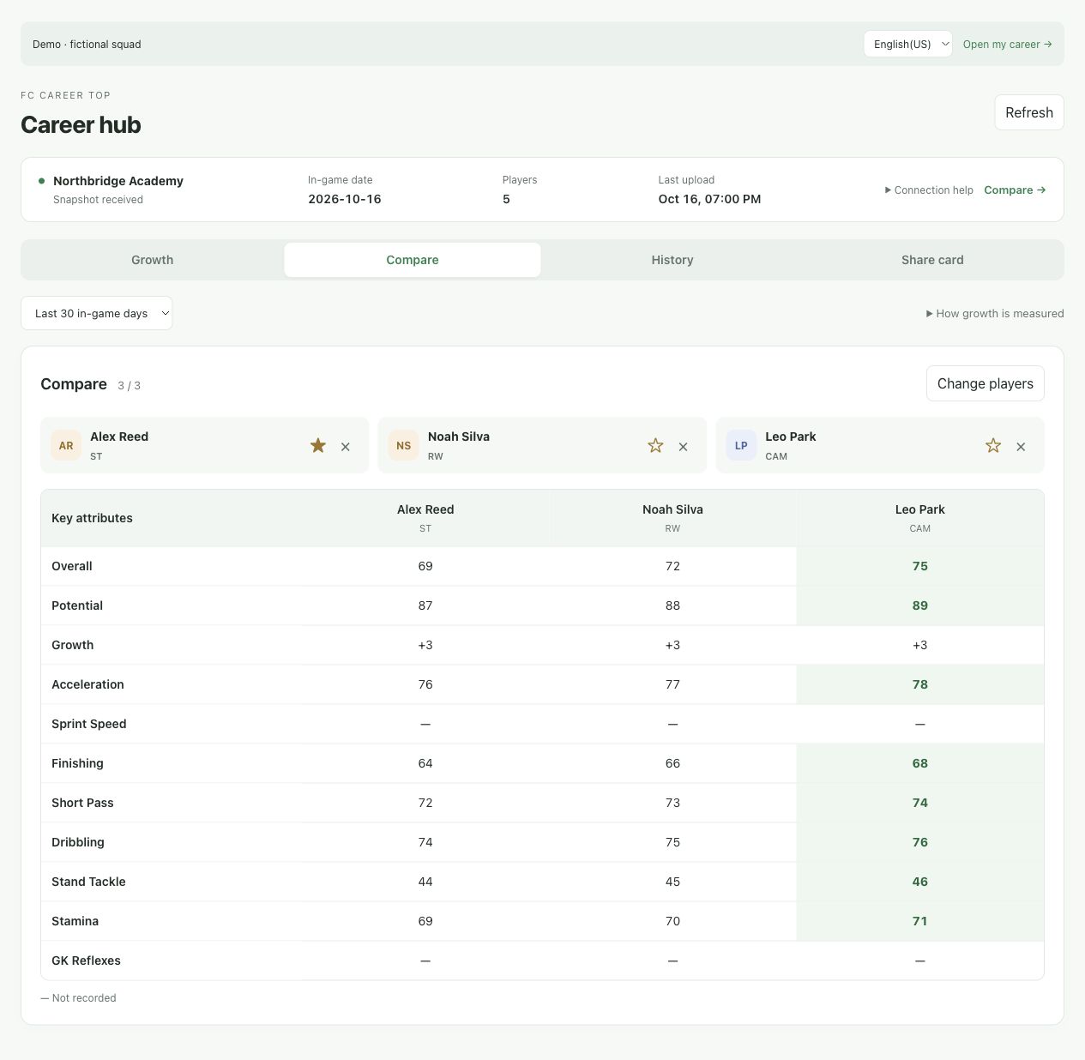Click the Refresh button
This screenshot has width=1085, height=1060.
[x=1029, y=112]
